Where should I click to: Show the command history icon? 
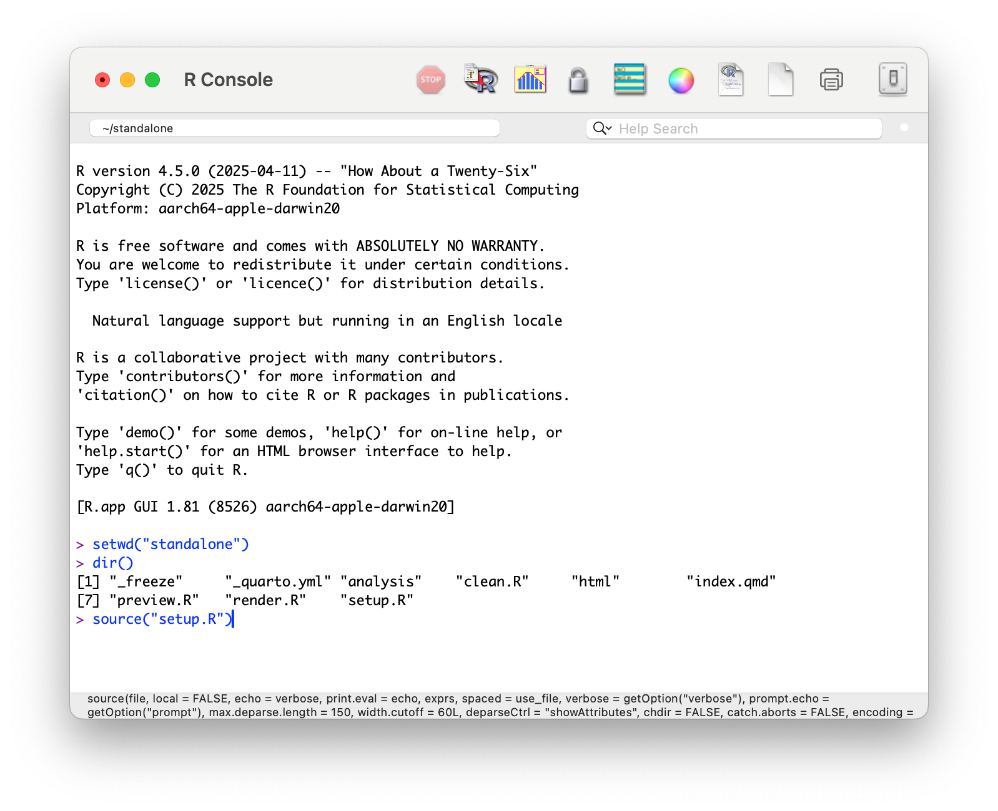(630, 79)
